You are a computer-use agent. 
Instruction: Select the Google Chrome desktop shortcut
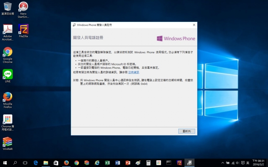[x=8, y=55]
